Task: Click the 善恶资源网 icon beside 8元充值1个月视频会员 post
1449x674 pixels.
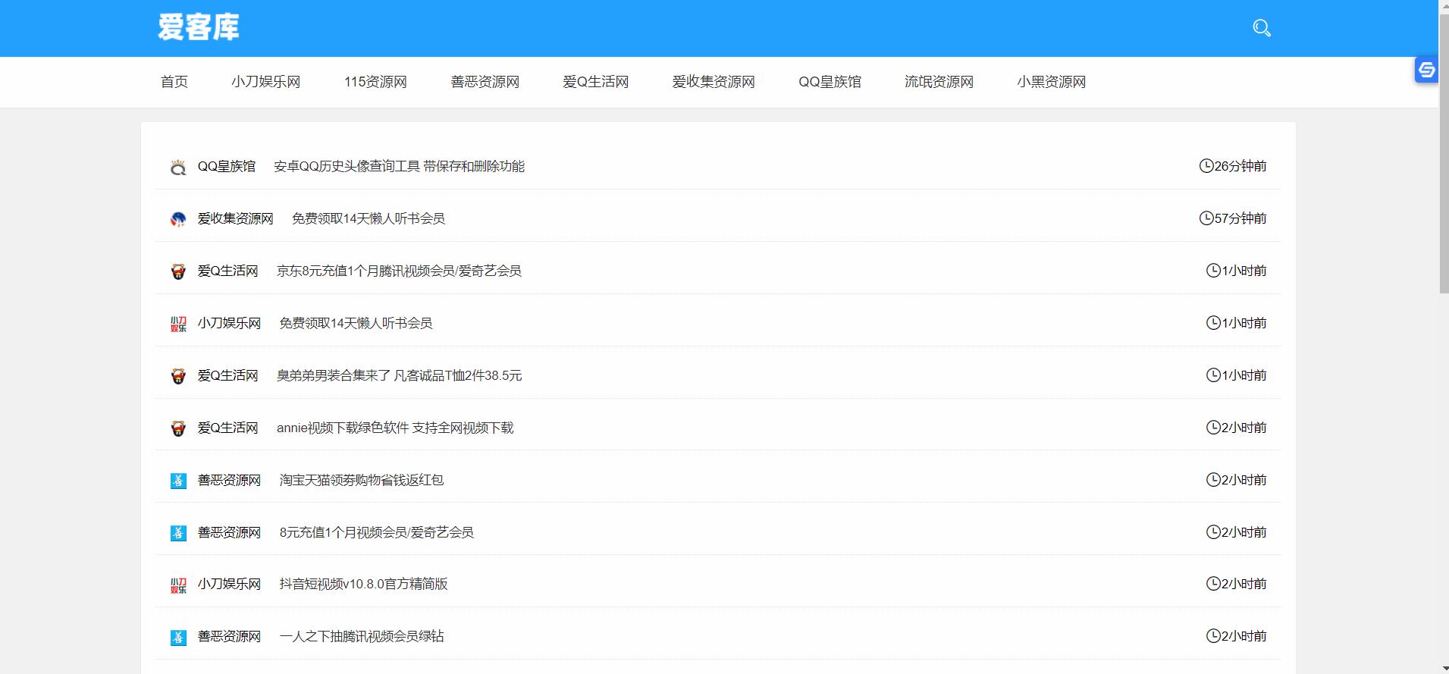Action: point(178,533)
